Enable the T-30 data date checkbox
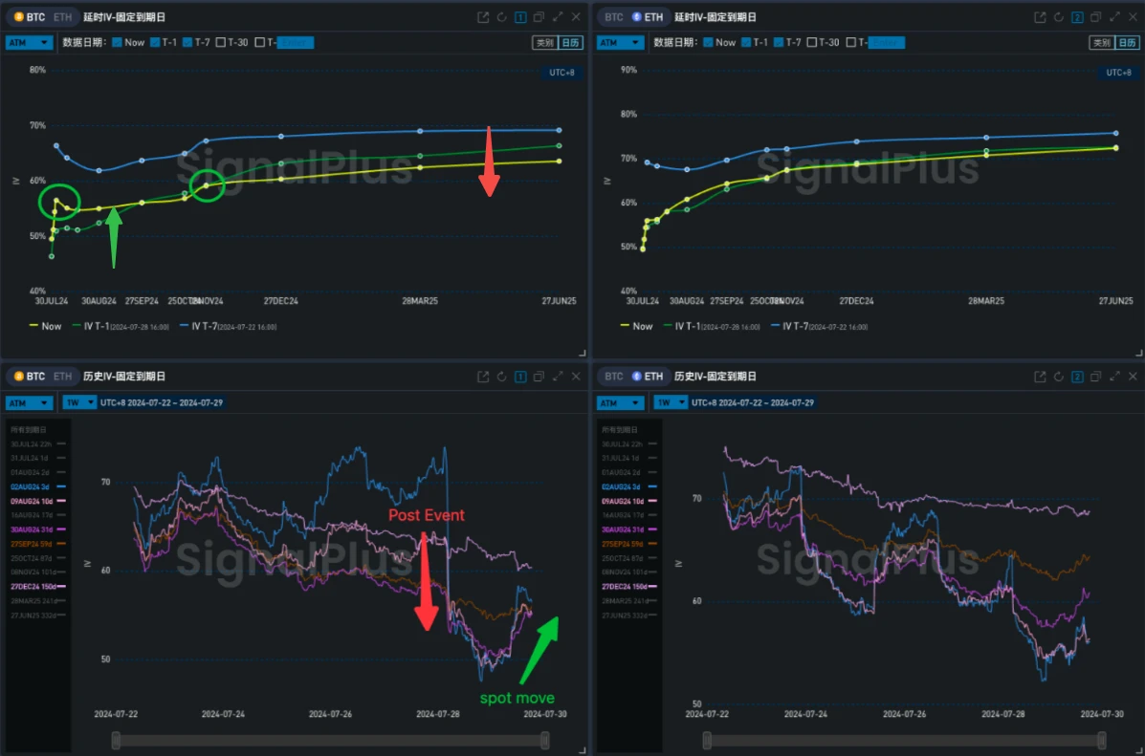 point(220,42)
